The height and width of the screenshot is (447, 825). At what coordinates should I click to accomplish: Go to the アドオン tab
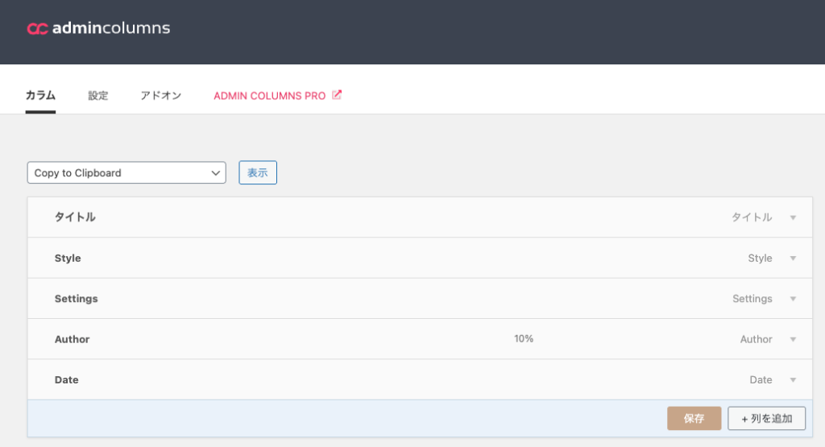pyautogui.click(x=160, y=95)
